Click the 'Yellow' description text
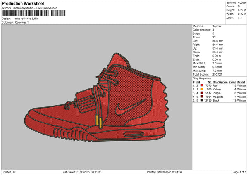This screenshot has width=248, height=175. point(217,90)
